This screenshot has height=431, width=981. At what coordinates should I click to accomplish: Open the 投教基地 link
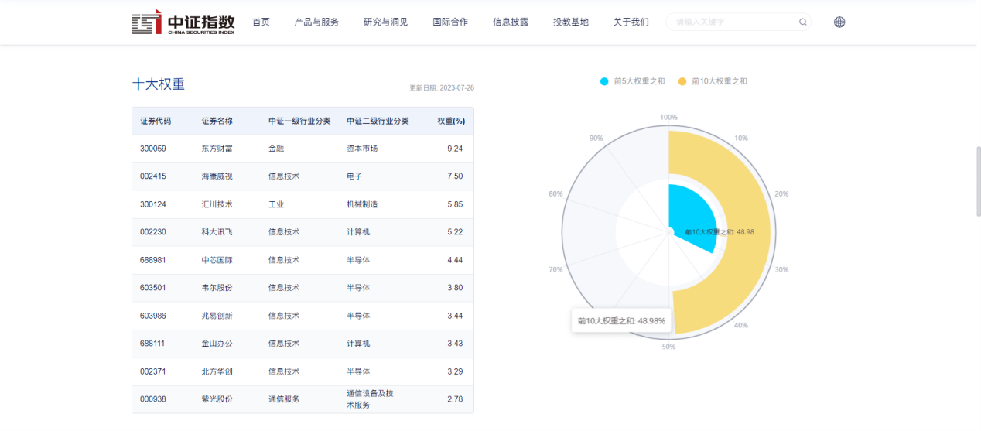pos(571,22)
